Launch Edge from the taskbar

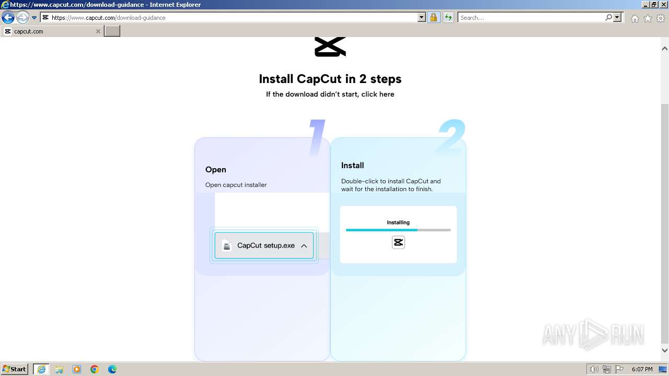coord(112,369)
